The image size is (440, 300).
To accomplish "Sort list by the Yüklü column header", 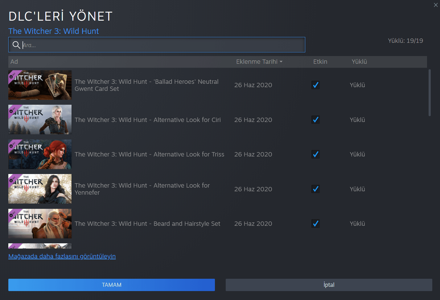I will point(359,62).
